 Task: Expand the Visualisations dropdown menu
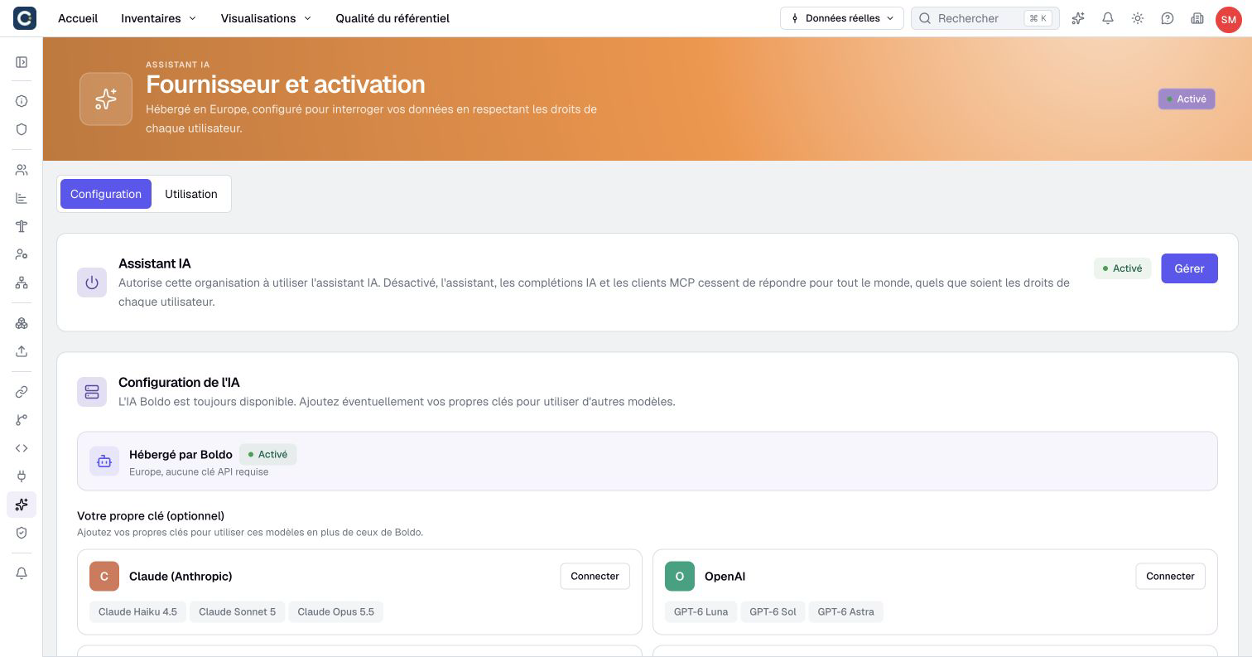pos(266,18)
